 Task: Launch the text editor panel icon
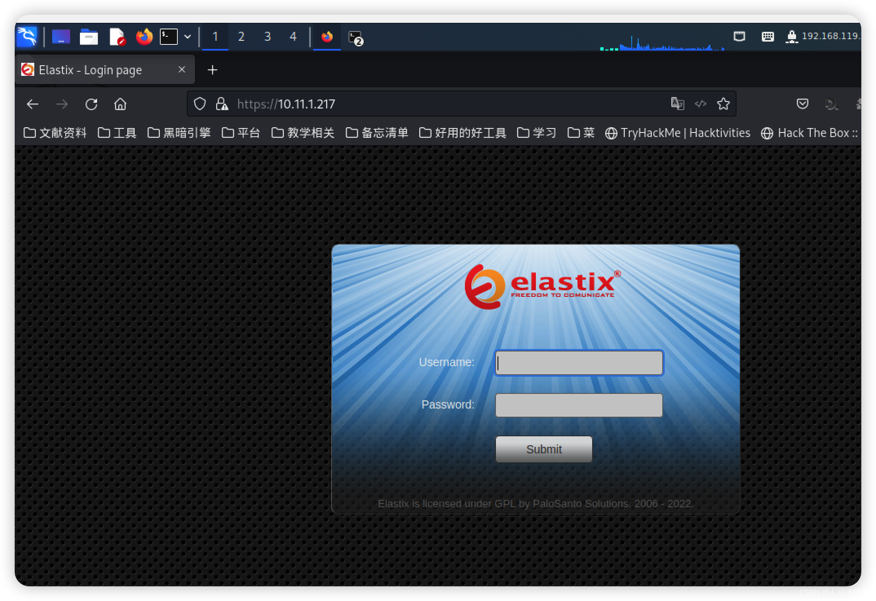point(117,37)
